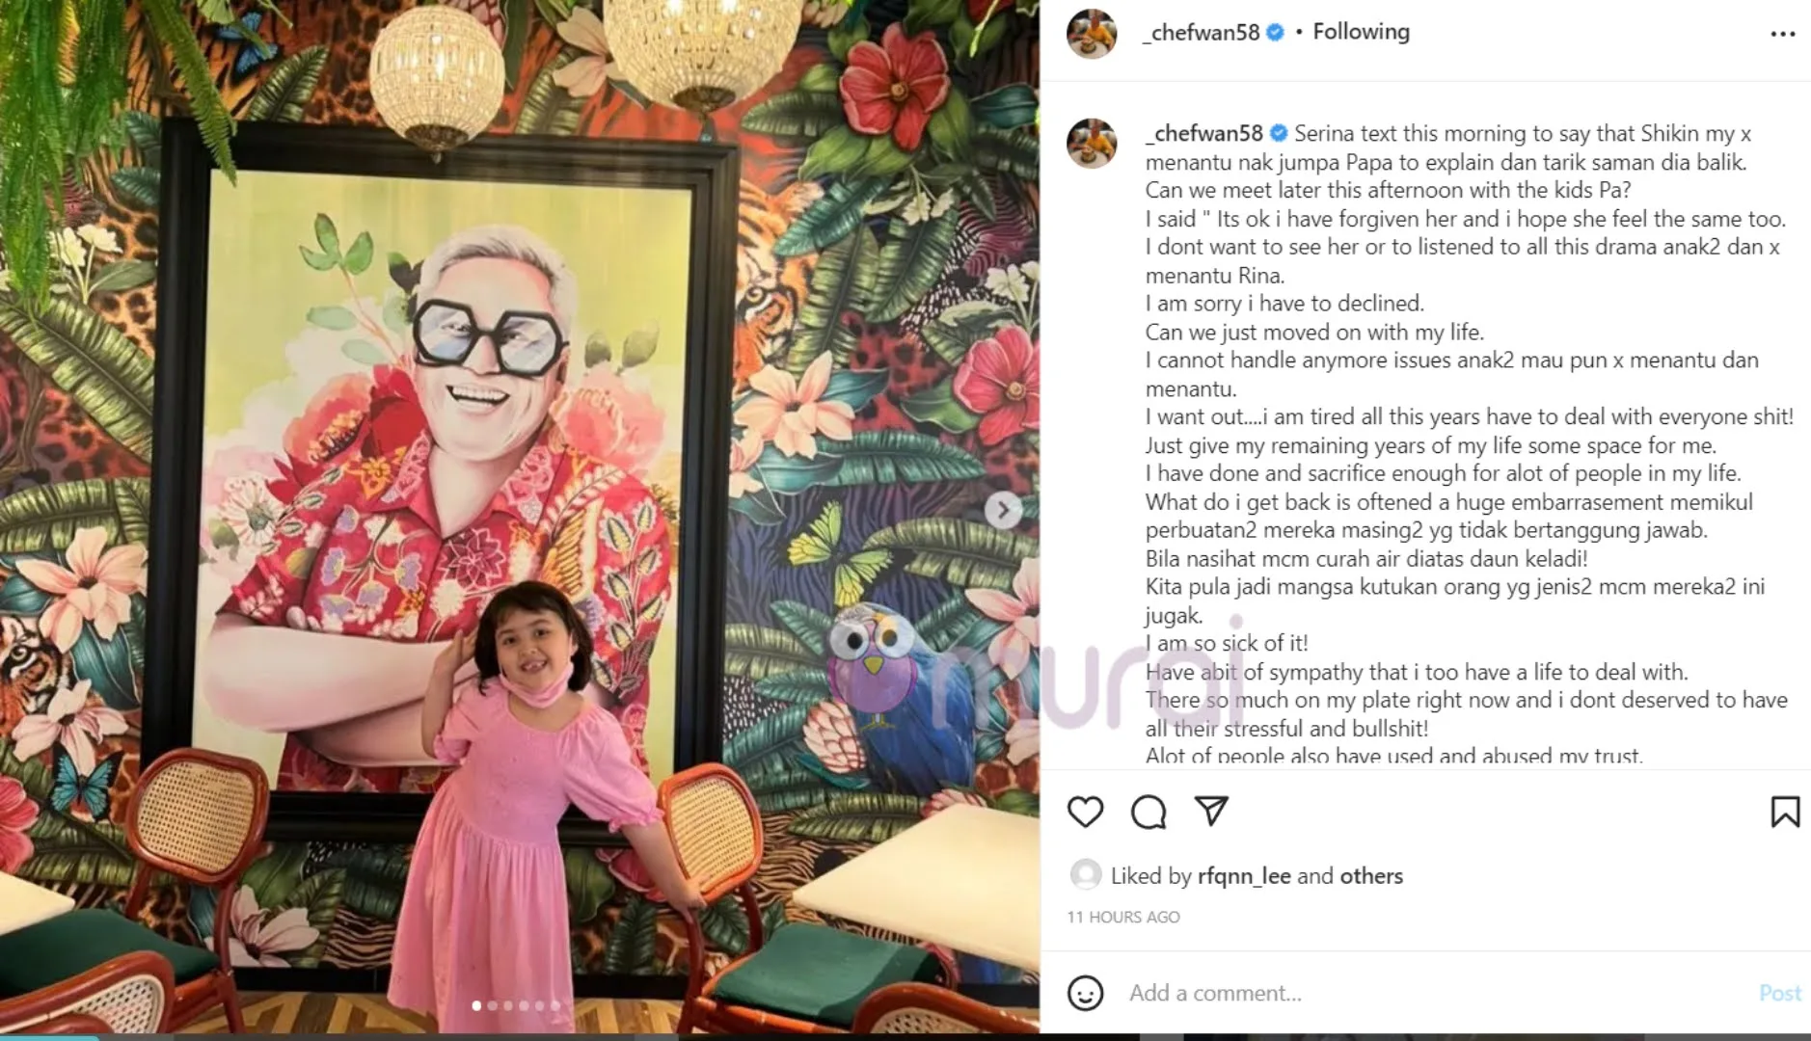1811x1041 pixels.
Task: Click the Post comment button
Action: 1779,993
